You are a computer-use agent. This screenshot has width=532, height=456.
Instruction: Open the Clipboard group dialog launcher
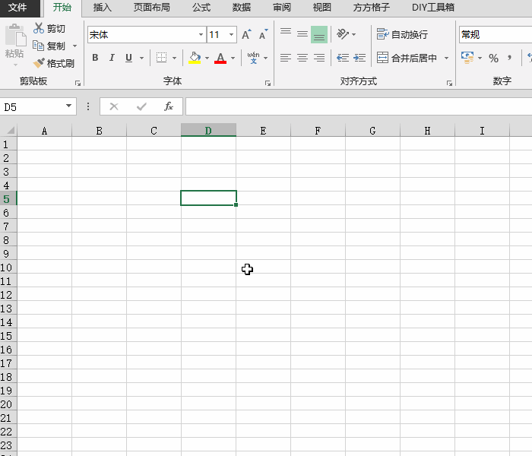click(x=78, y=83)
